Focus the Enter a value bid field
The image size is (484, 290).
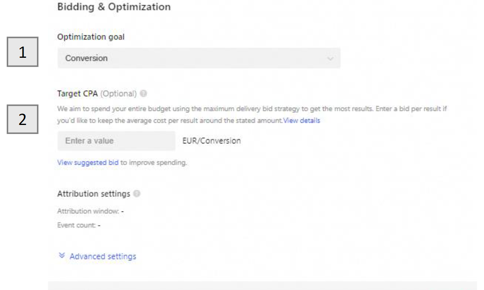(x=116, y=141)
